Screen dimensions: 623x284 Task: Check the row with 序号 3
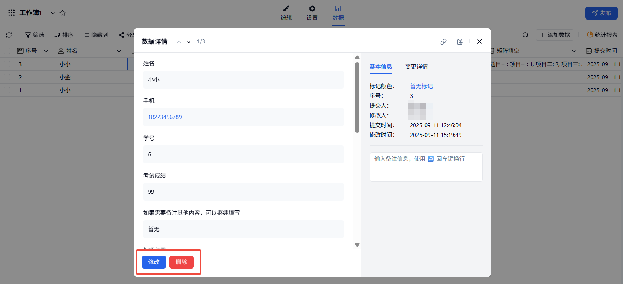(7, 64)
